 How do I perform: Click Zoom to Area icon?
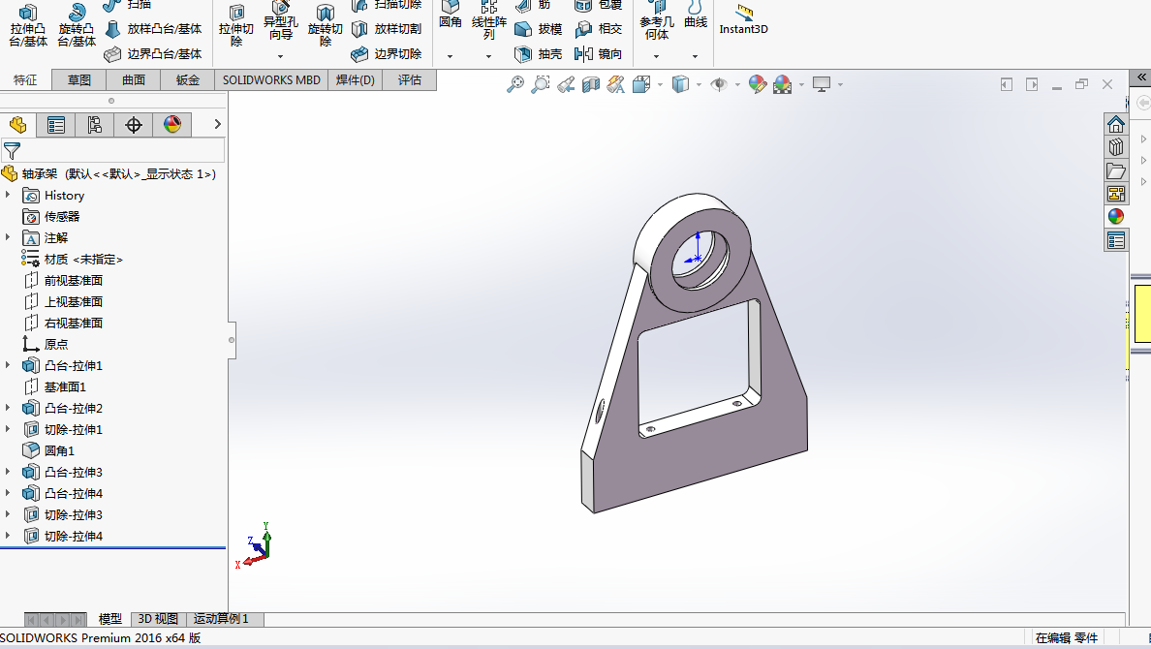click(541, 84)
